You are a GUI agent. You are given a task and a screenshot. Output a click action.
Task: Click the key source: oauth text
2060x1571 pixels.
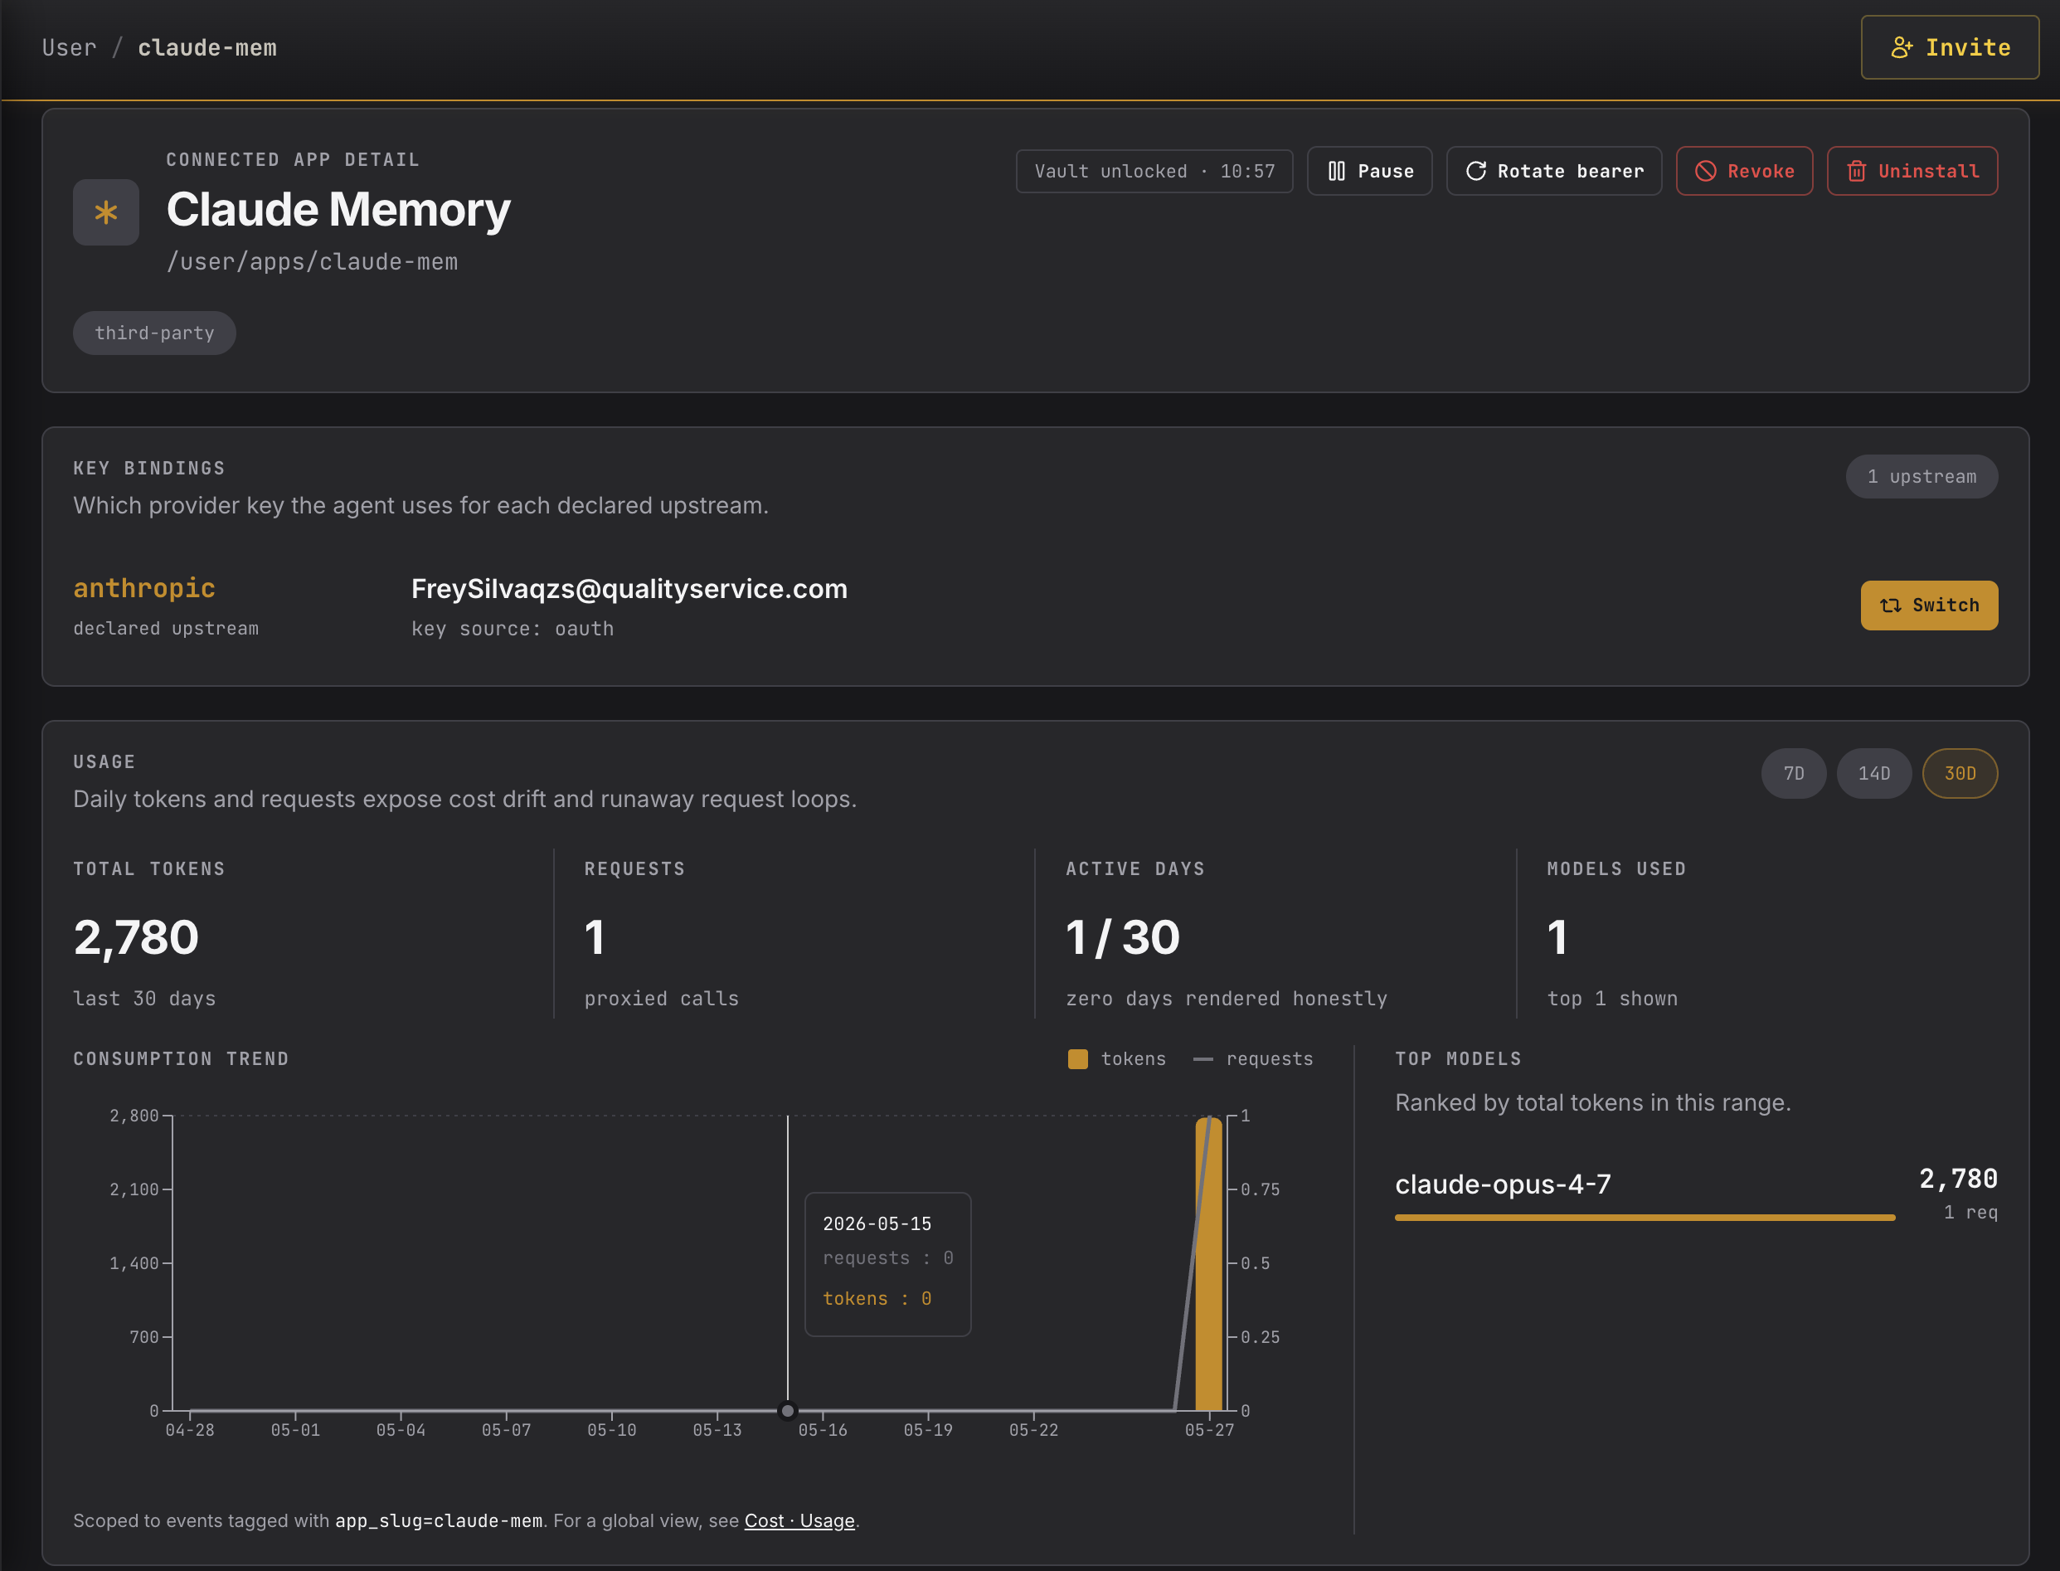tap(513, 630)
